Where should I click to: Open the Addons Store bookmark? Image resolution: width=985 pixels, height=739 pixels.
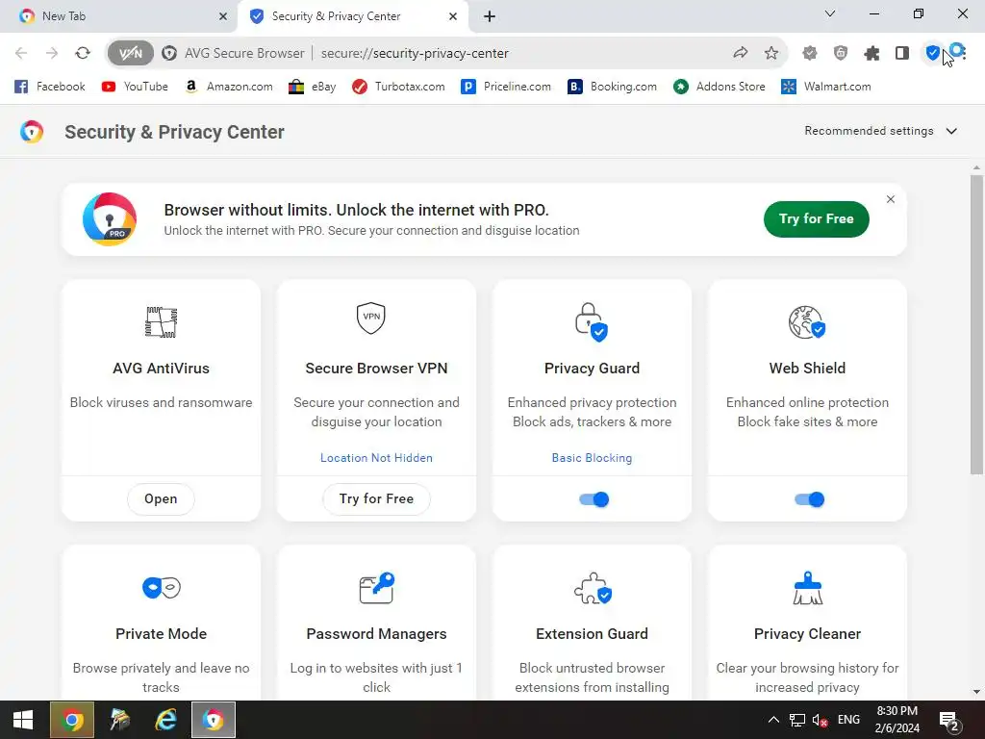[720, 87]
